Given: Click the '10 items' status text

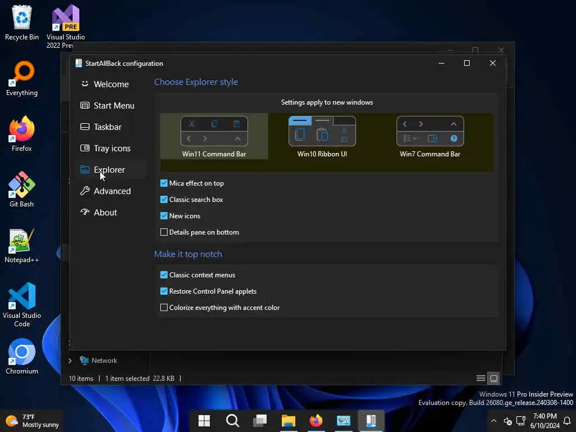Looking at the screenshot, I should click(x=81, y=379).
